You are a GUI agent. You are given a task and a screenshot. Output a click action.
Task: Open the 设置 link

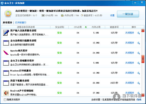[x=112, y=15]
